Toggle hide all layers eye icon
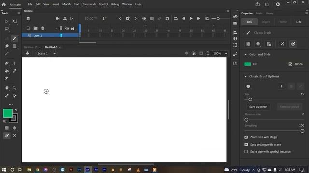309x173 pixels. coord(67,29)
